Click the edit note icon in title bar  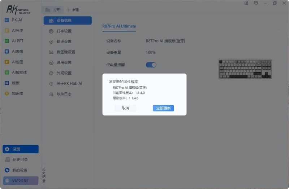[x=246, y=3]
